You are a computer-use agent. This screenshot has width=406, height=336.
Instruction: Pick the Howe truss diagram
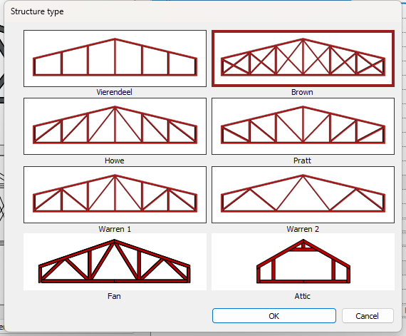(x=115, y=126)
